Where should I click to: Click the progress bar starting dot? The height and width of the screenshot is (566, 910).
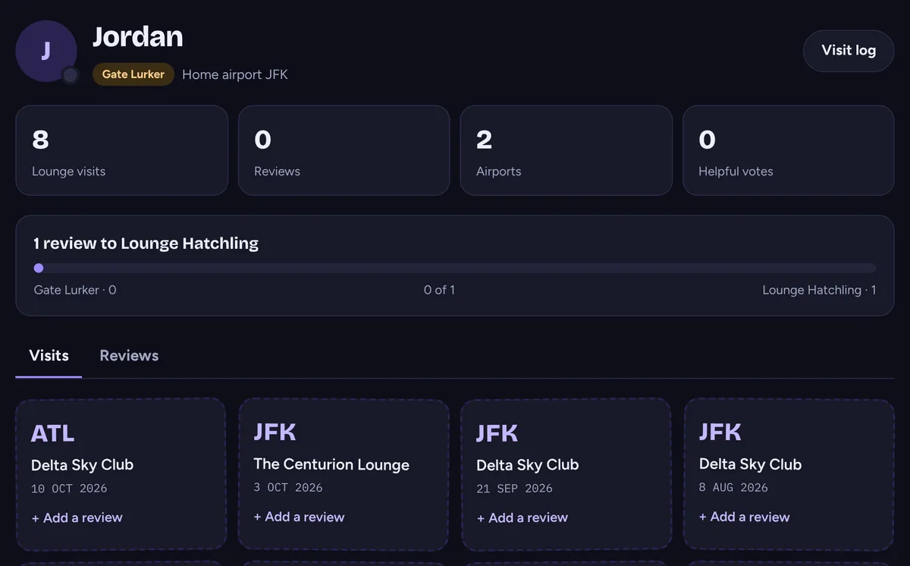pyautogui.click(x=39, y=268)
